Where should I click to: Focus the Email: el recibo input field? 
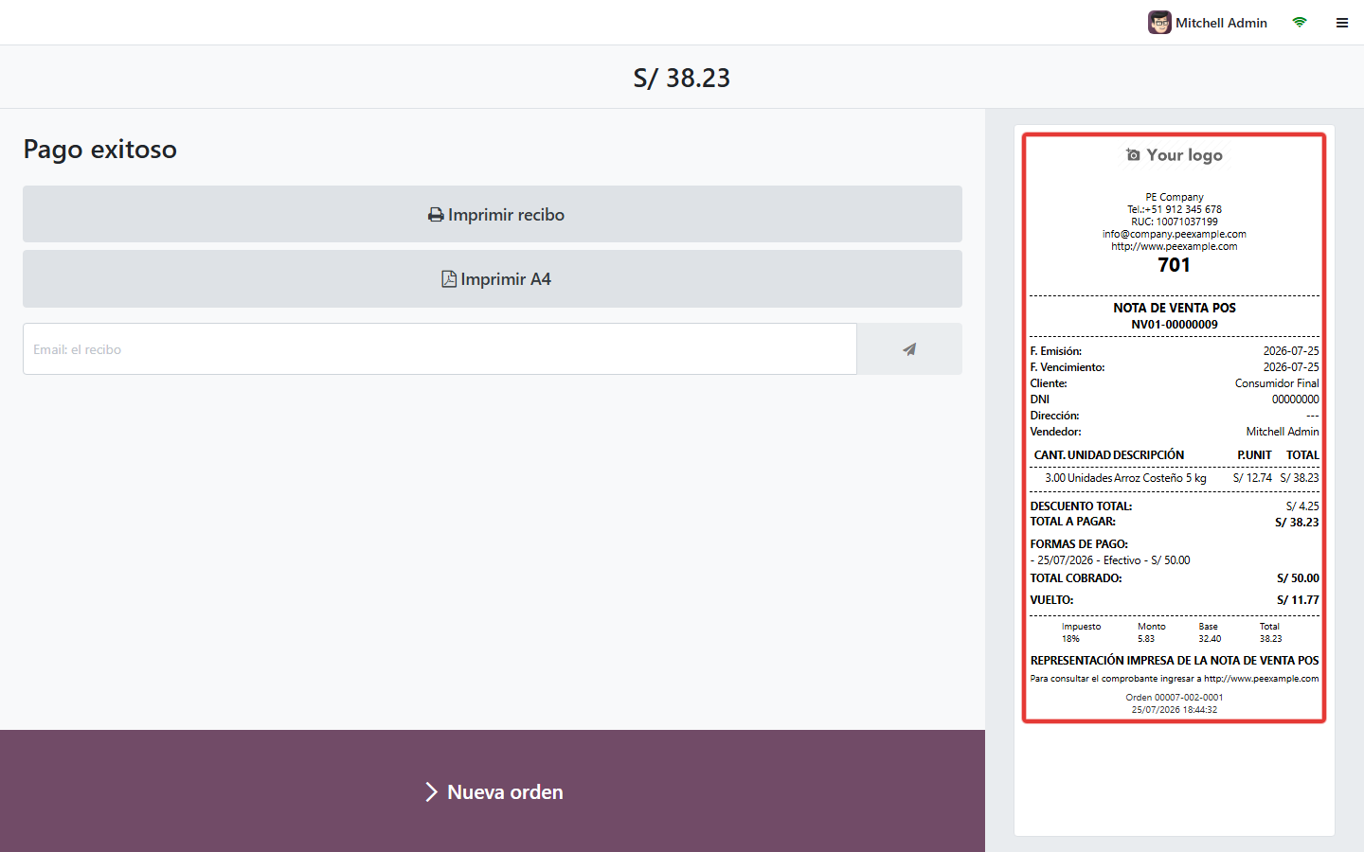(440, 349)
